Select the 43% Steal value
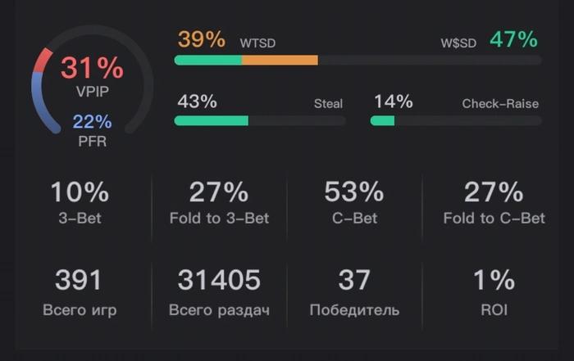The width and height of the screenshot is (574, 361). pos(197,102)
